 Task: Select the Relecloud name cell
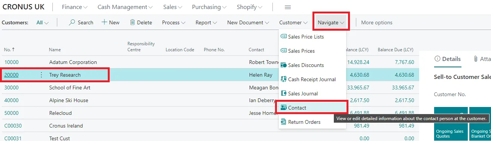click(x=60, y=113)
